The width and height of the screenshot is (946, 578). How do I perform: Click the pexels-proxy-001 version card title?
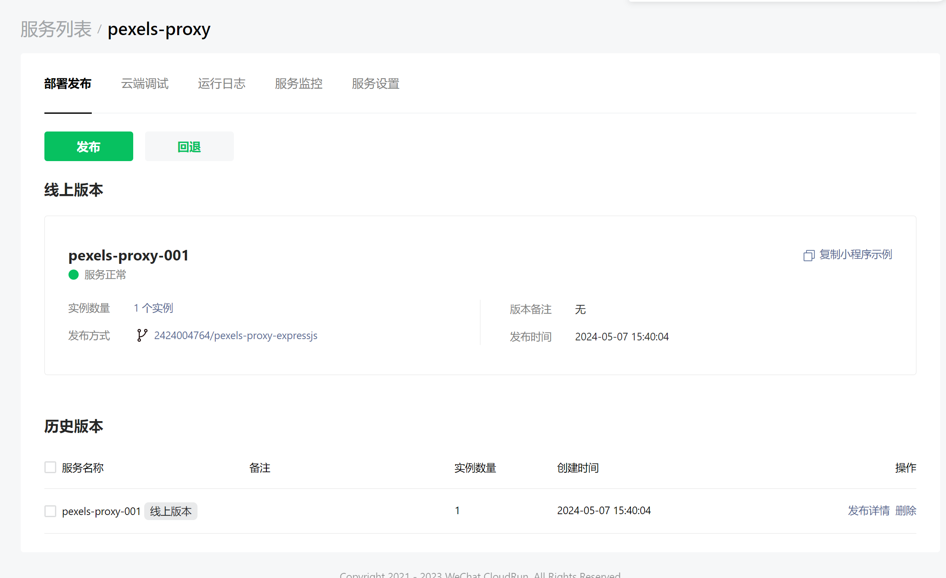pyautogui.click(x=129, y=255)
